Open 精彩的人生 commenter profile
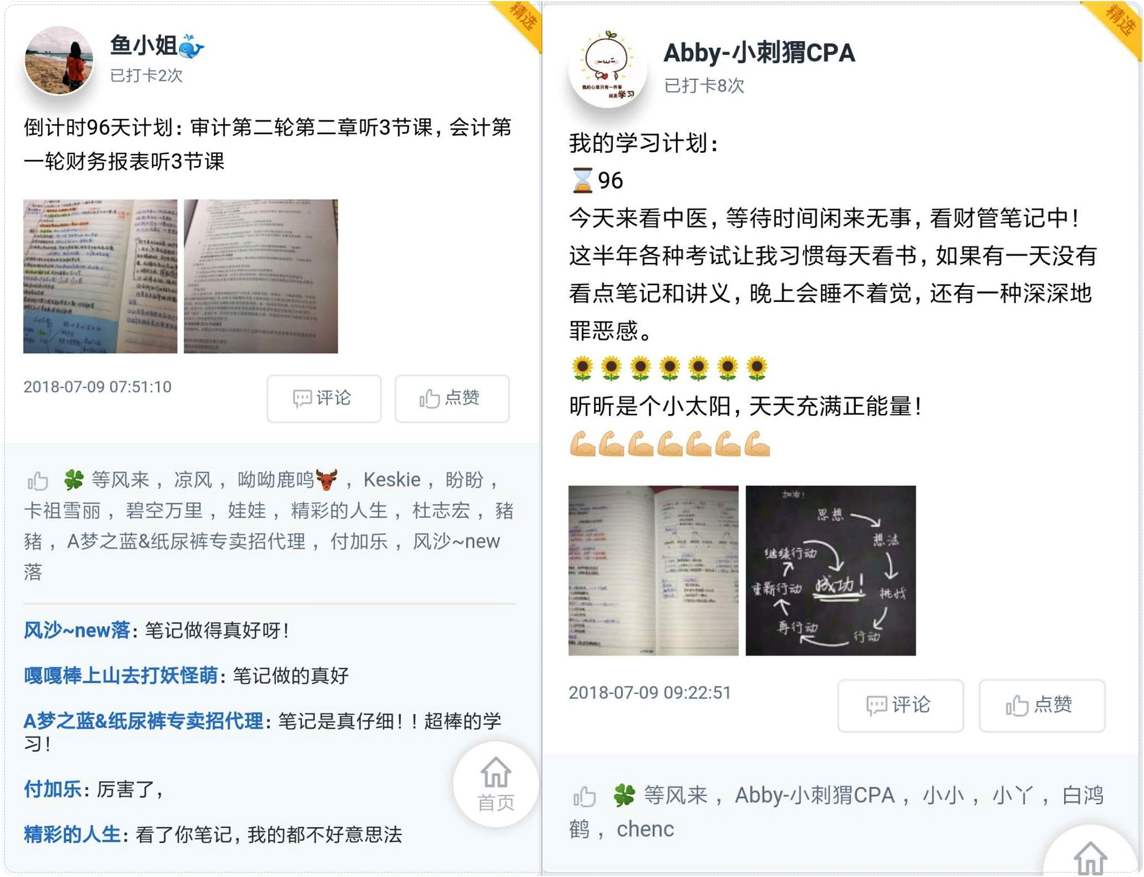The image size is (1144, 877). 72,834
